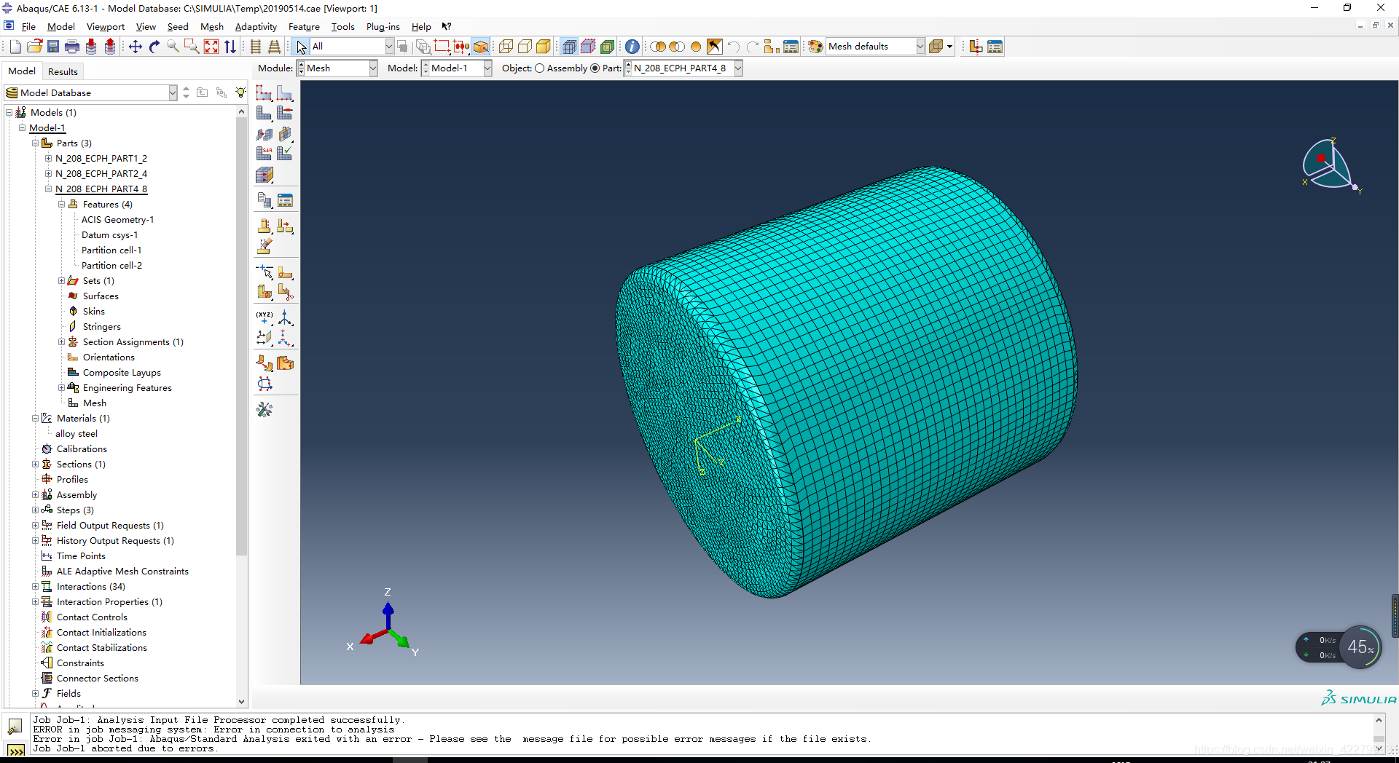Viewport: 1399px width, 763px height.
Task: Click the Auto-Fit View icon
Action: tap(211, 47)
